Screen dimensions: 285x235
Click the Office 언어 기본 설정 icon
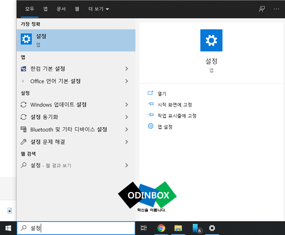(23, 81)
